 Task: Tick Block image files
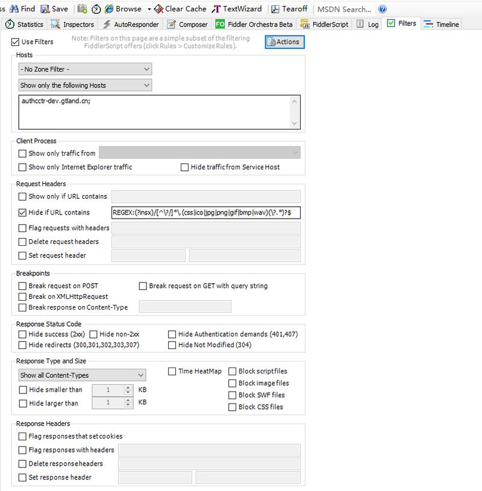click(x=232, y=383)
